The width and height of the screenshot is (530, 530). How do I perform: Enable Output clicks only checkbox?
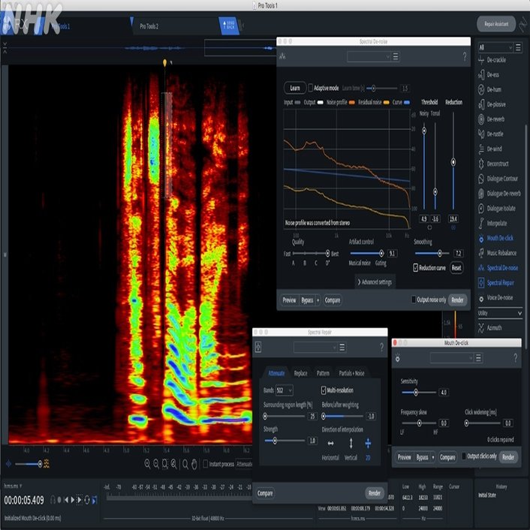pyautogui.click(x=464, y=456)
